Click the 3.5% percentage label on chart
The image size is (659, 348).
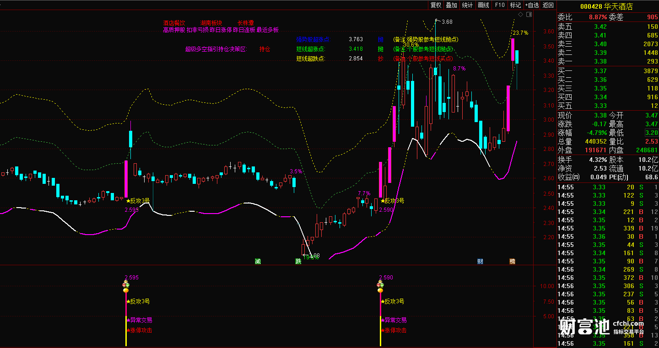296,171
